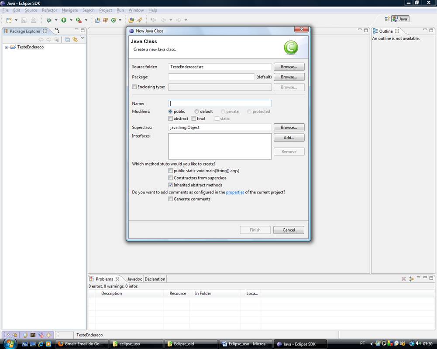Open the File menu

click(x=5, y=10)
